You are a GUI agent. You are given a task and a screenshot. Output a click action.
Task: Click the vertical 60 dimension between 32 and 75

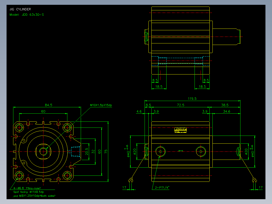pyautogui.click(x=99, y=151)
